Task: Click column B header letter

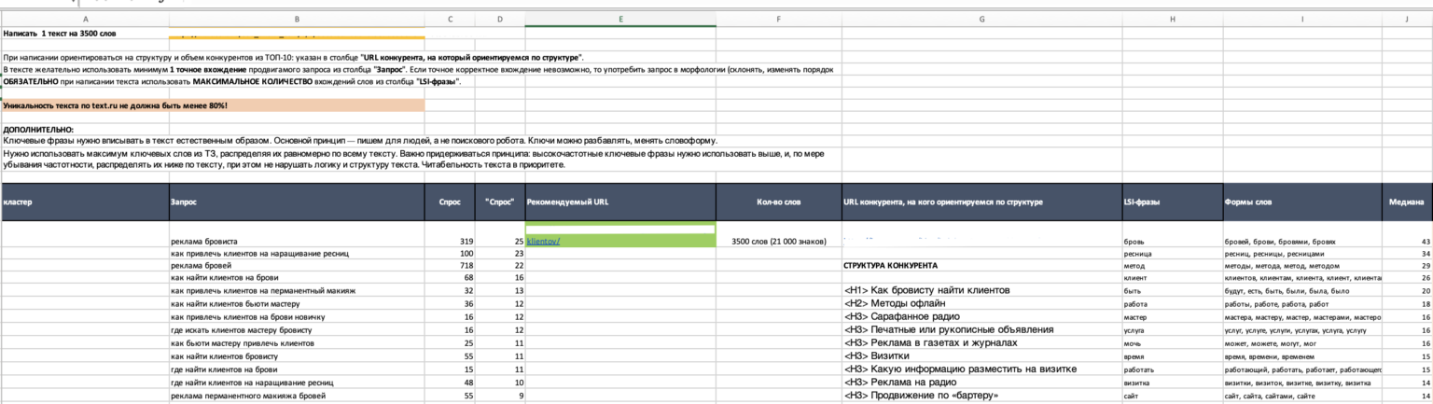Action: pyautogui.click(x=296, y=20)
